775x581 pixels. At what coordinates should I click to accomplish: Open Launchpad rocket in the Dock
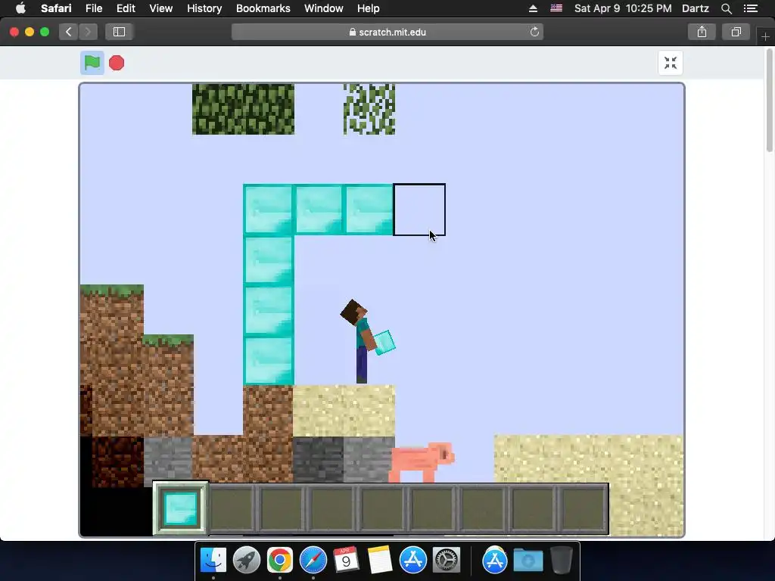tap(246, 560)
